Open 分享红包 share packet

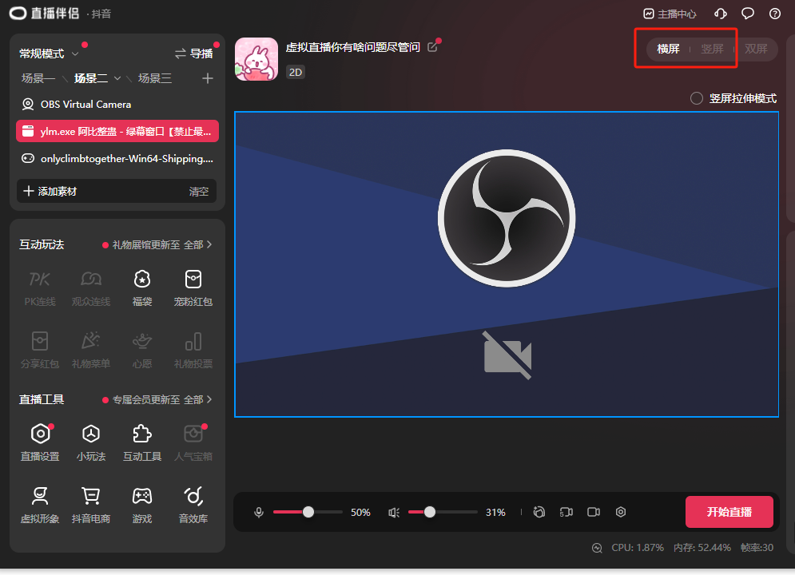click(x=39, y=351)
